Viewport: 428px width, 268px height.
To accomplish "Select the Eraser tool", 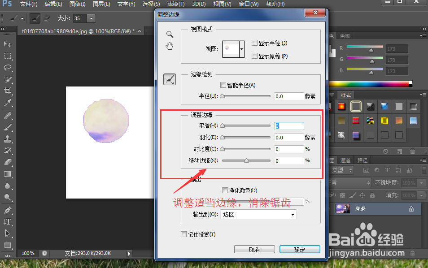I will click(x=8, y=161).
